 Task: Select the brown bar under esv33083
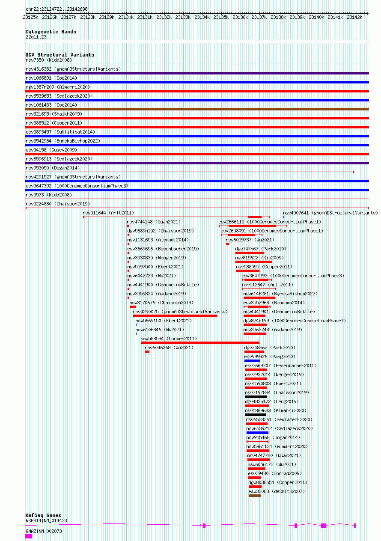pos(254,496)
